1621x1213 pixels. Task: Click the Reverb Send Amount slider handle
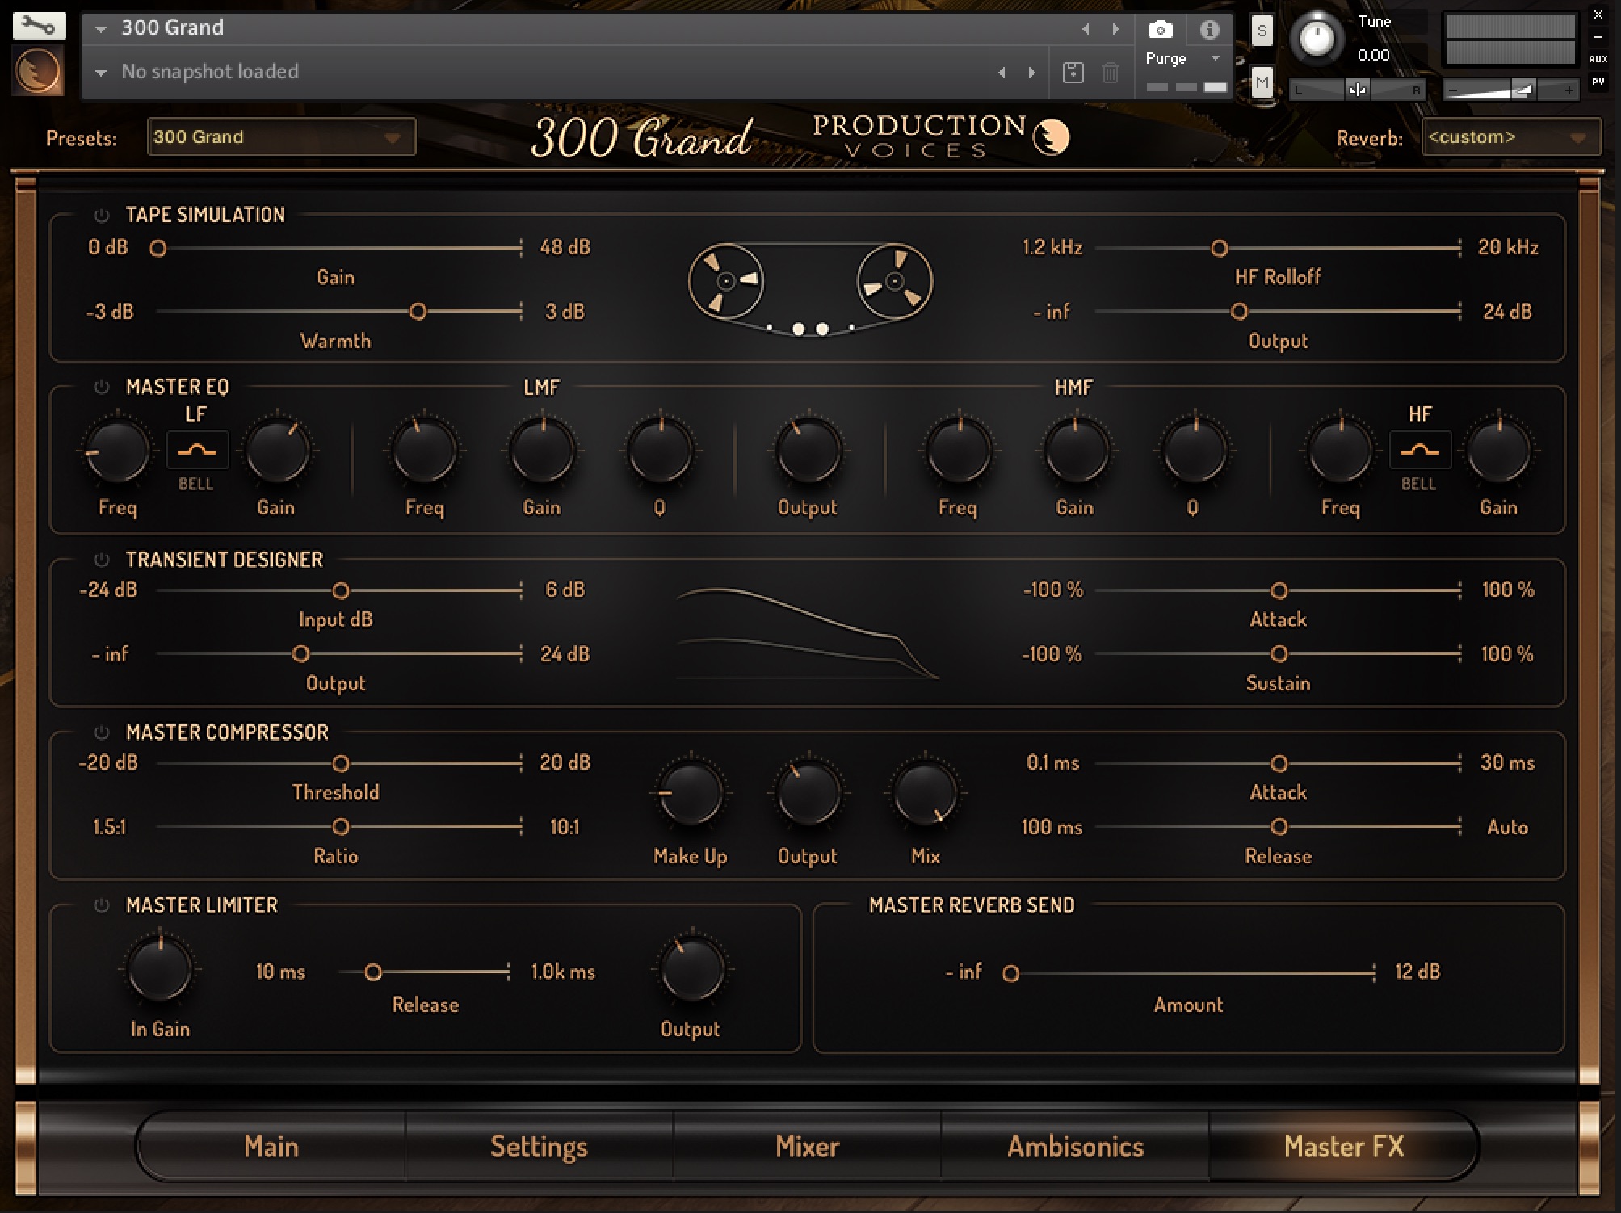click(1010, 974)
